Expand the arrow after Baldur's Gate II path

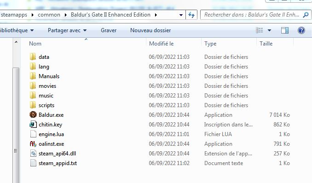coord(156,15)
